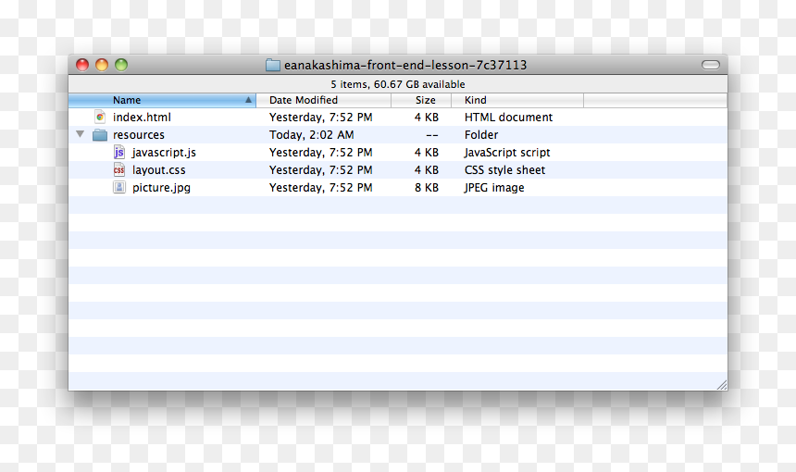This screenshot has width=796, height=472.
Task: Toggle toolbar with the pill button
Action: (x=711, y=65)
